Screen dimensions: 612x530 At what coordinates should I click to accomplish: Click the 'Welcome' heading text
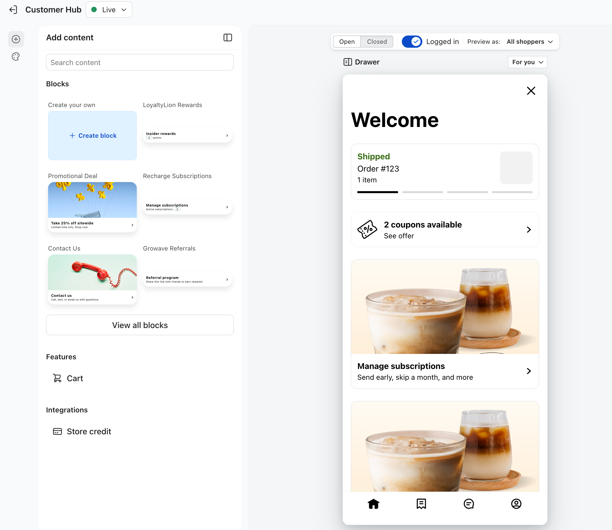(395, 120)
